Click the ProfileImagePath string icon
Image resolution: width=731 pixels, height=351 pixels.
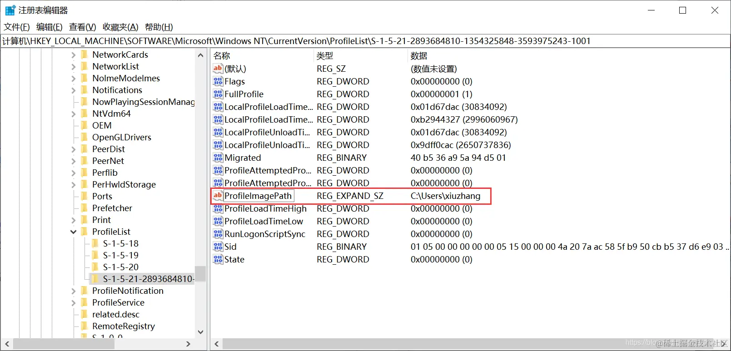coord(218,196)
